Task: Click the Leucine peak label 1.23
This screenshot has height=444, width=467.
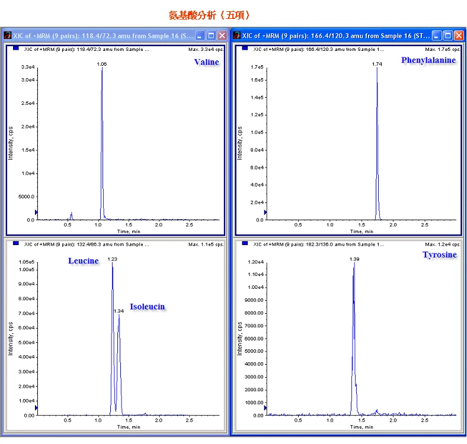Action: (x=113, y=259)
